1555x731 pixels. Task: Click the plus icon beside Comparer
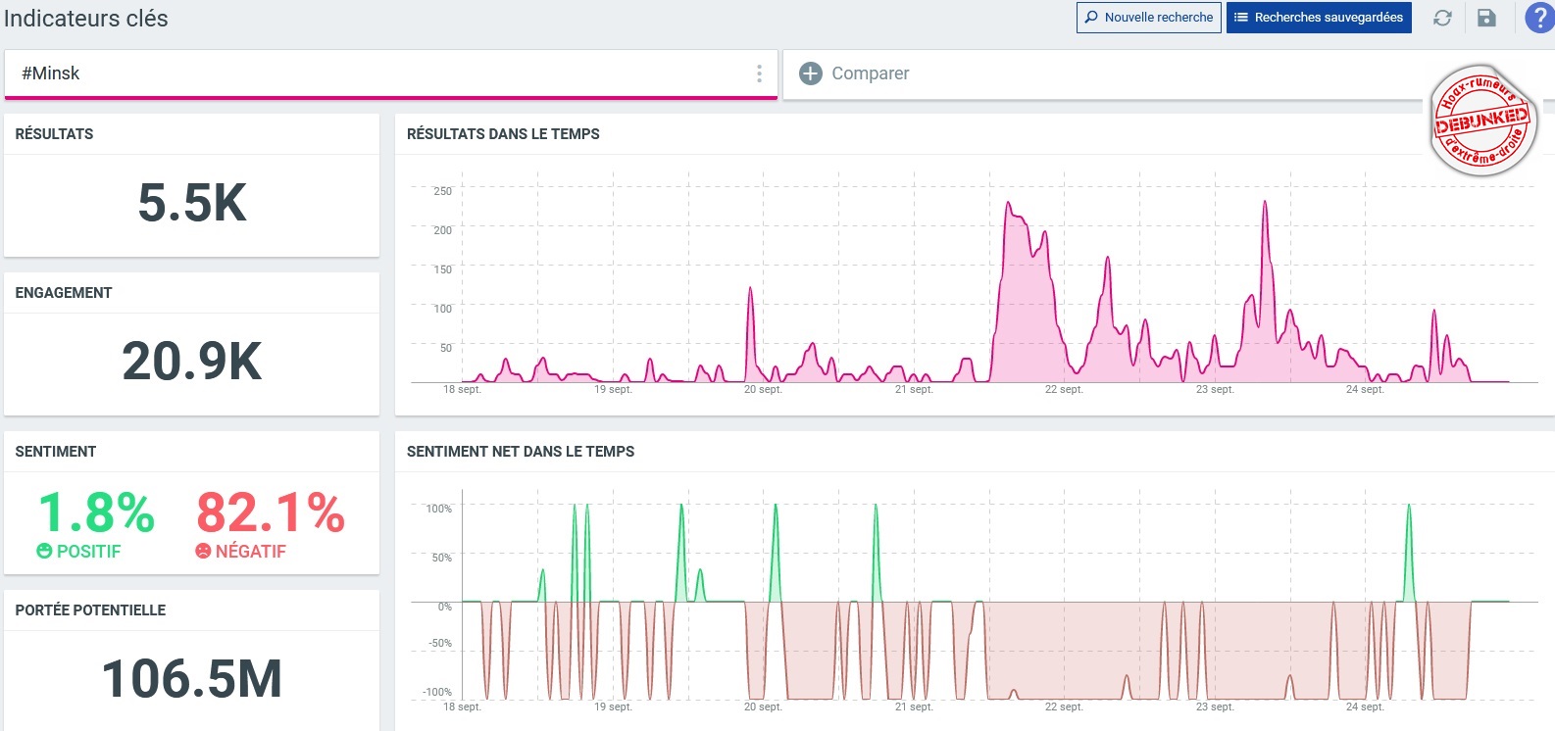(x=811, y=73)
